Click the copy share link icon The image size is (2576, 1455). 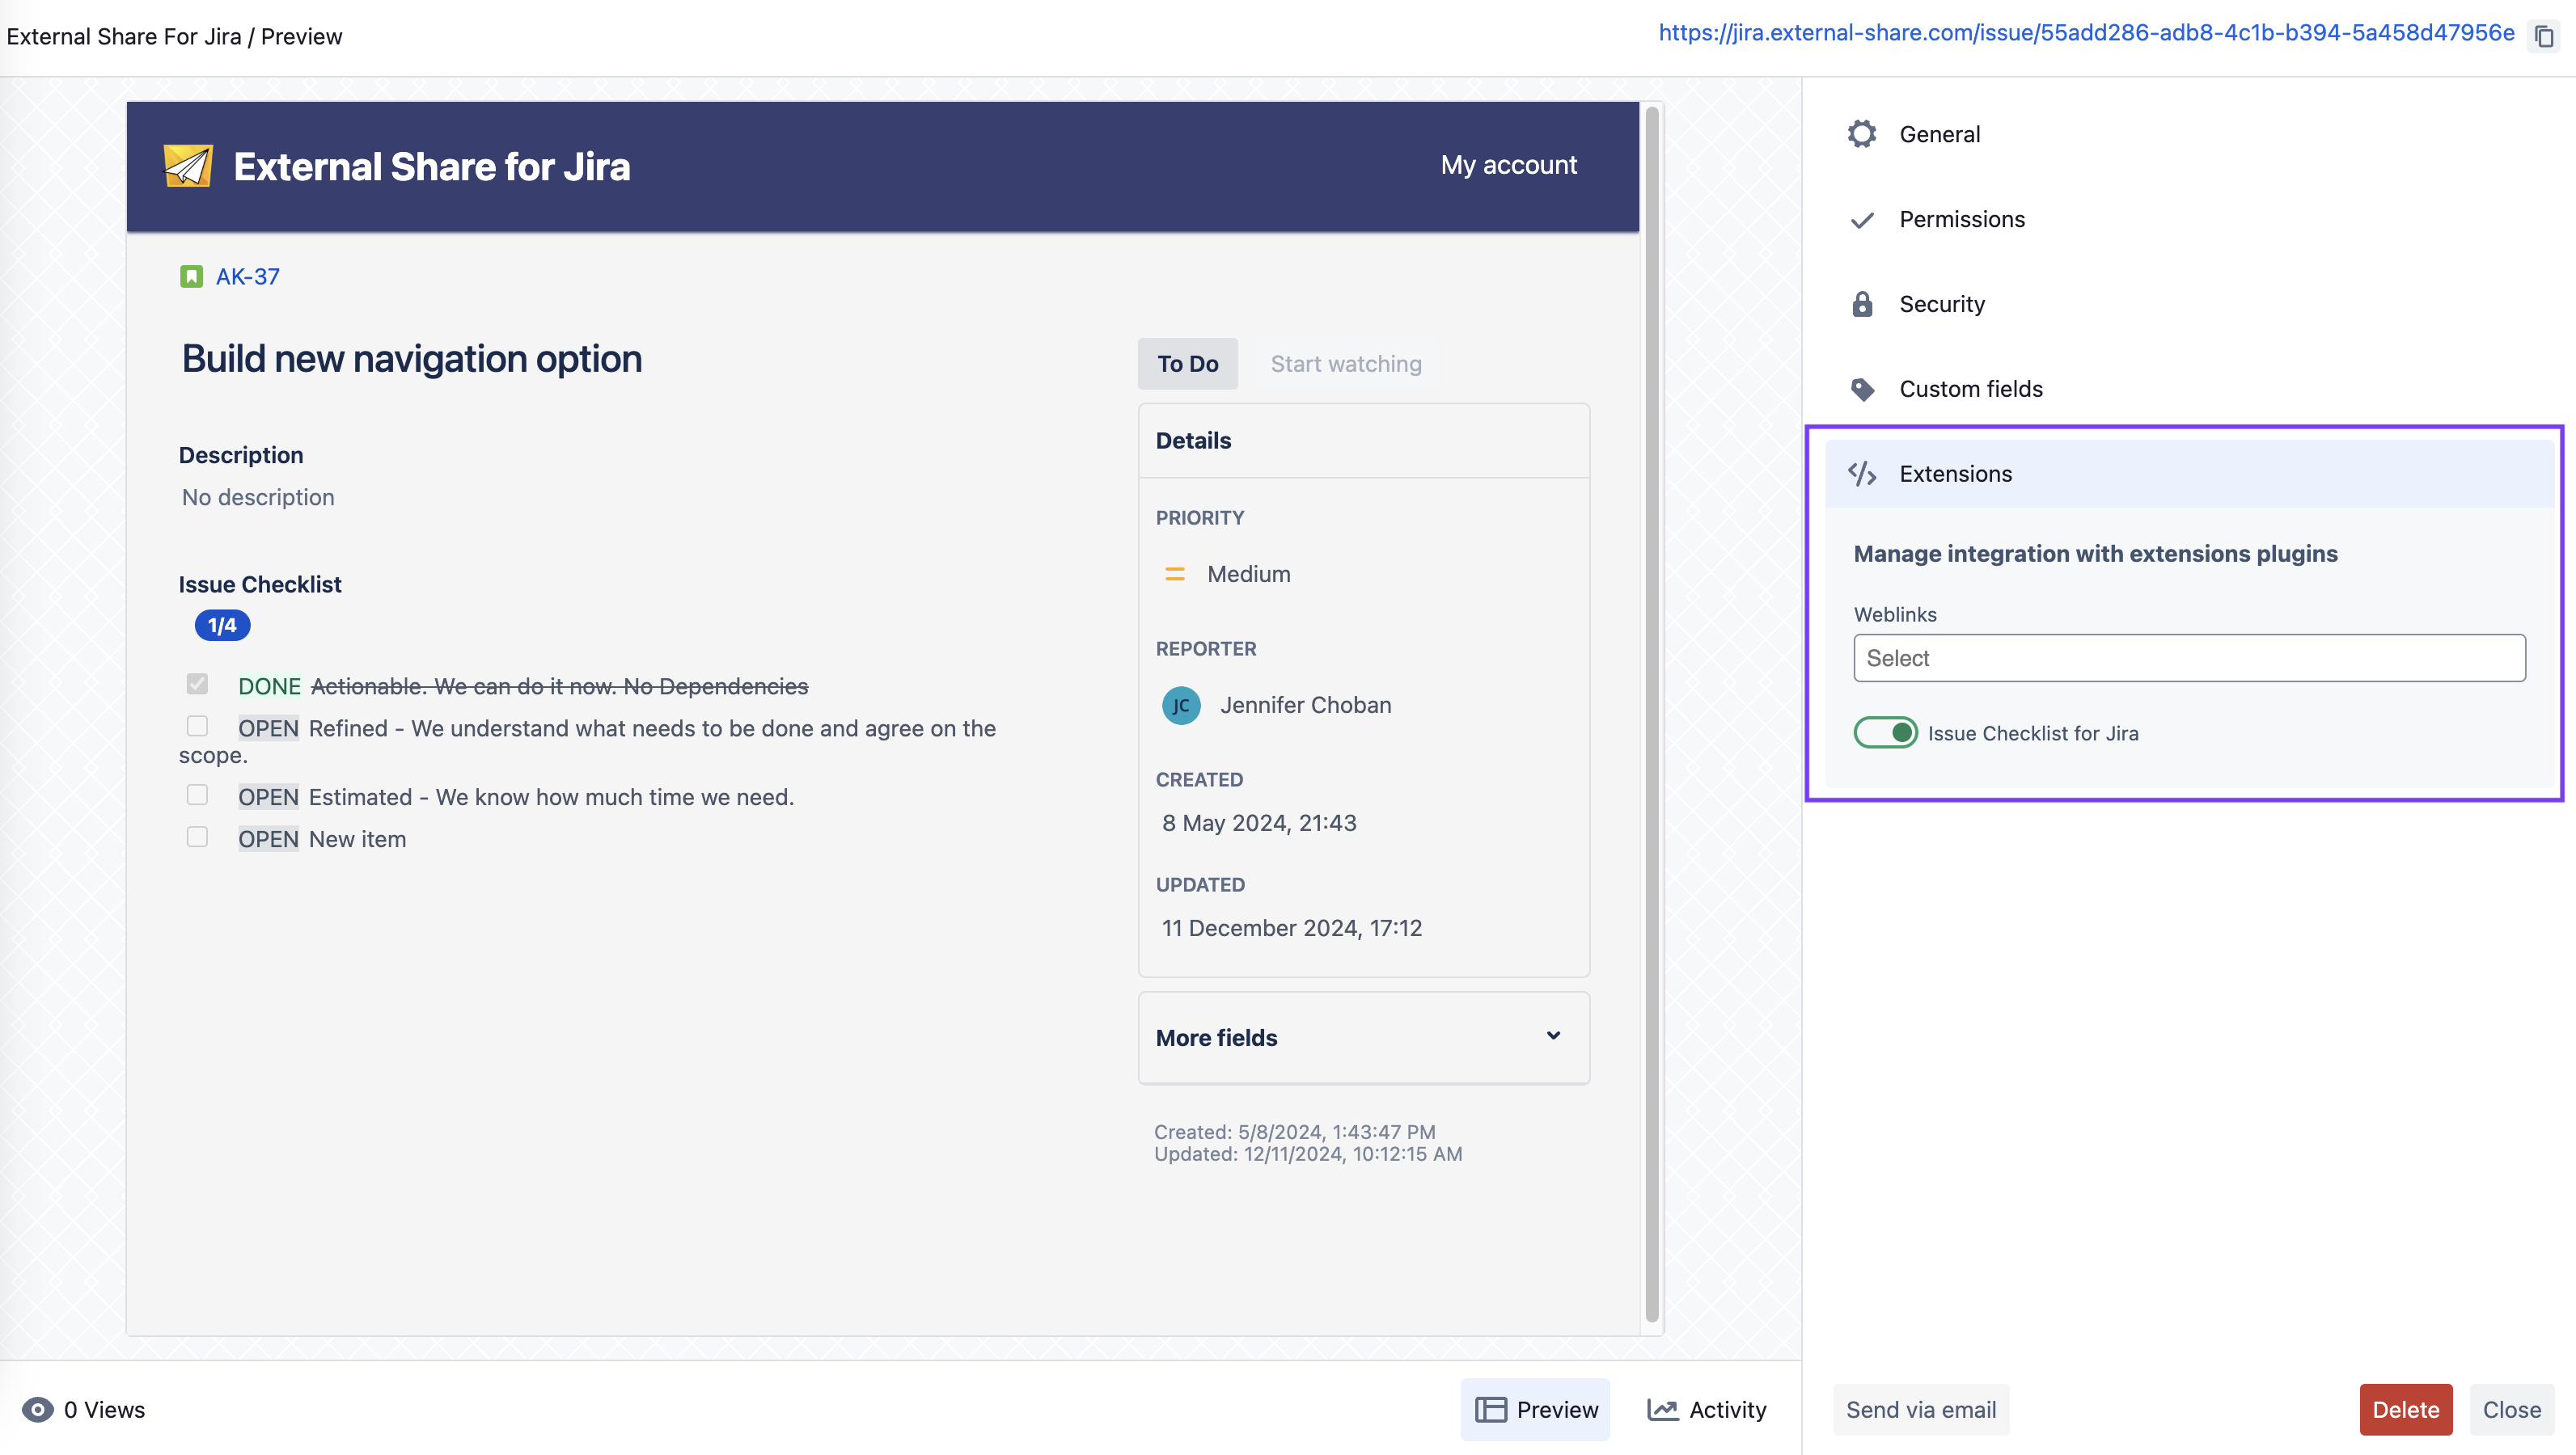pos(2544,37)
